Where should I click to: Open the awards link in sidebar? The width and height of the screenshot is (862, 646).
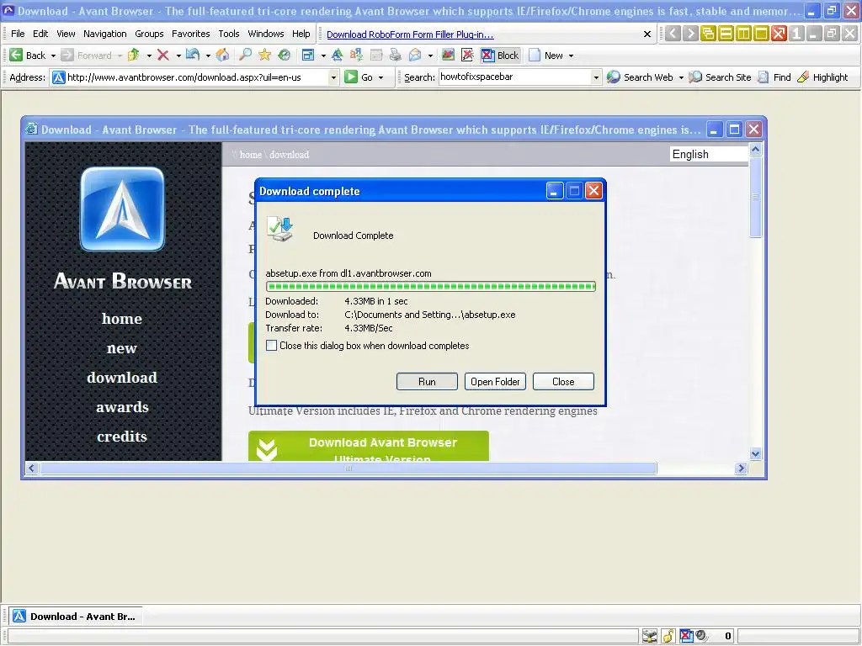click(x=122, y=407)
